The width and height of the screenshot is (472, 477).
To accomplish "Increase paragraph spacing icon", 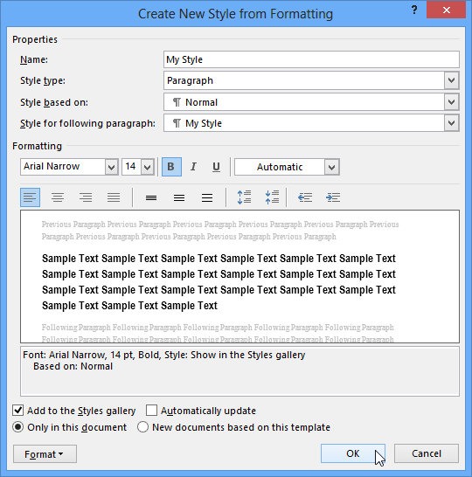I will click(x=244, y=197).
